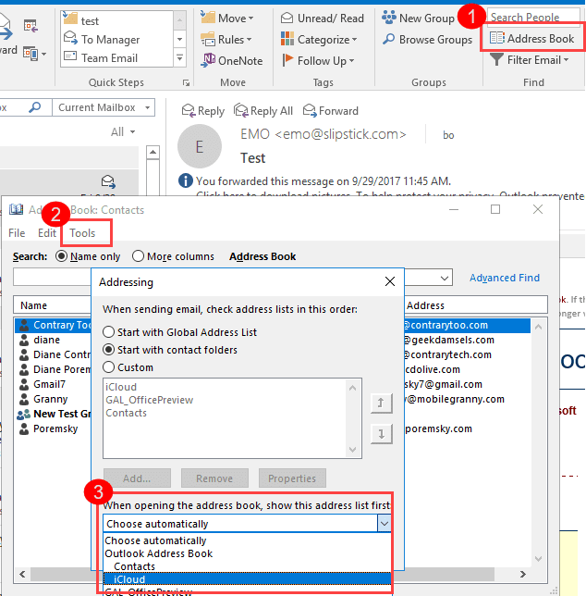Click Reply All in the reading pane
The width and height of the screenshot is (586, 596).
tap(263, 111)
